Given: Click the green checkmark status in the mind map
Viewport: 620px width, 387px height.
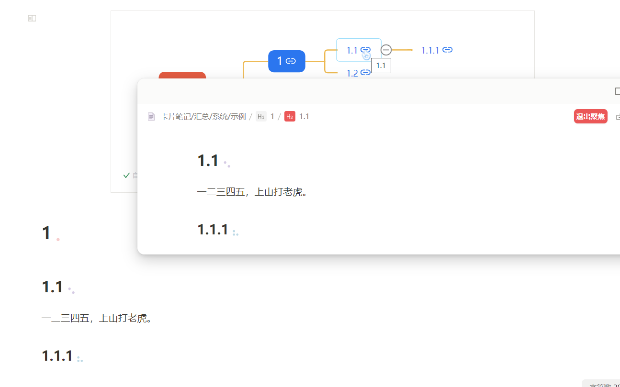Looking at the screenshot, I should click(126, 176).
